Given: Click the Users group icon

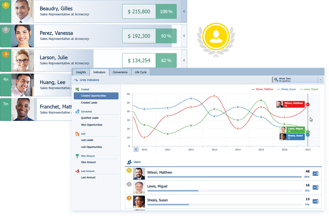Looking at the screenshot, I should tap(129, 162).
